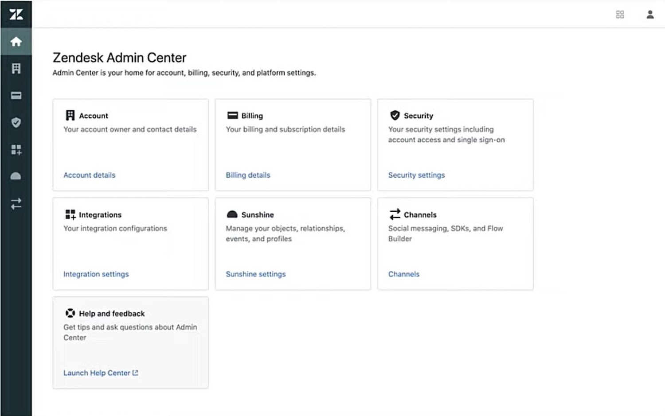Click credit card icon on Billing card
This screenshot has height=416, width=665.
tap(232, 116)
